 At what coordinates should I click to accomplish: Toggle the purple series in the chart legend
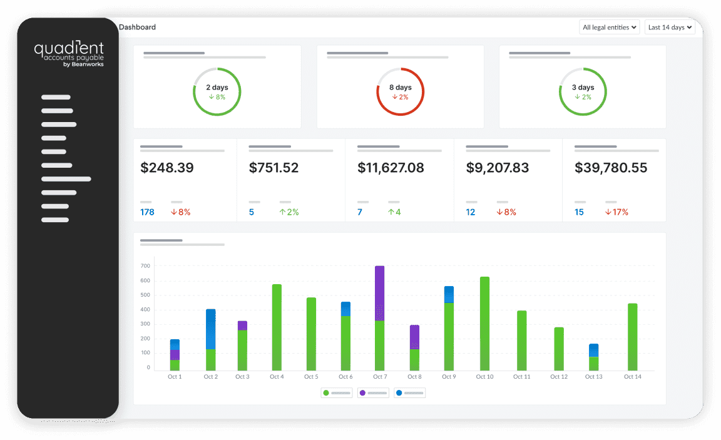[x=372, y=392]
